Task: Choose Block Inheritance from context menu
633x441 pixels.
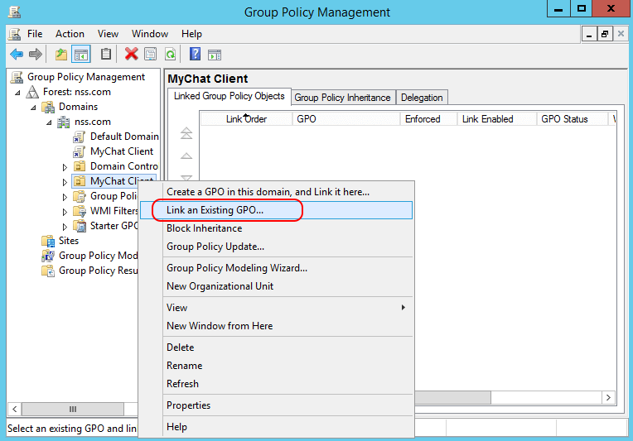Action: tap(204, 228)
